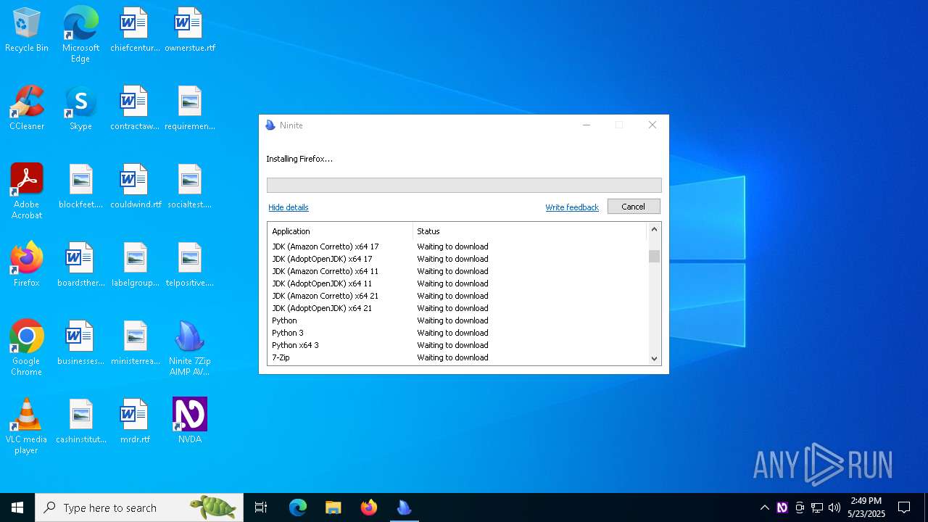This screenshot has height=522, width=928.
Task: Select the Ninite 7Zip AIMP installer icon
Action: coord(190,348)
